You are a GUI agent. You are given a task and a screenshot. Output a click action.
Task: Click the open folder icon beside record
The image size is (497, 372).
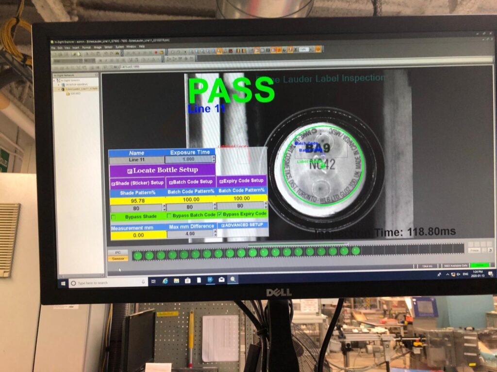coord(162,52)
